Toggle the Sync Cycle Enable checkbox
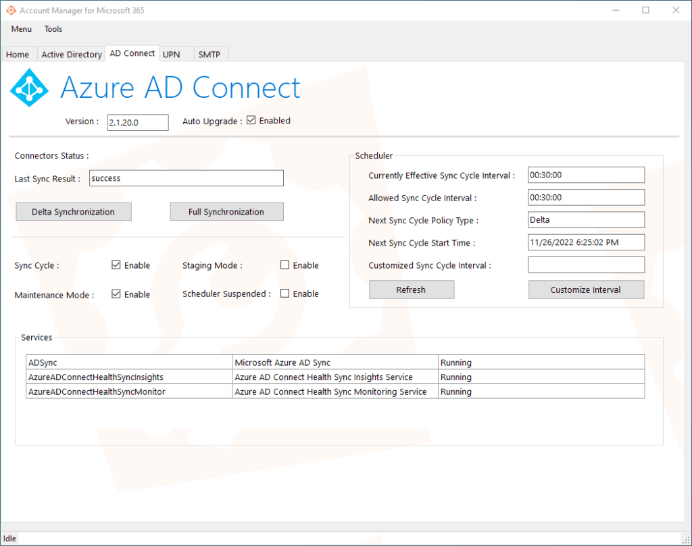 (x=116, y=265)
